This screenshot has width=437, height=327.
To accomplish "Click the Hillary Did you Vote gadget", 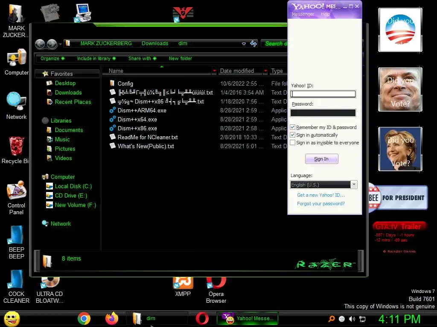I will pos(400,149).
